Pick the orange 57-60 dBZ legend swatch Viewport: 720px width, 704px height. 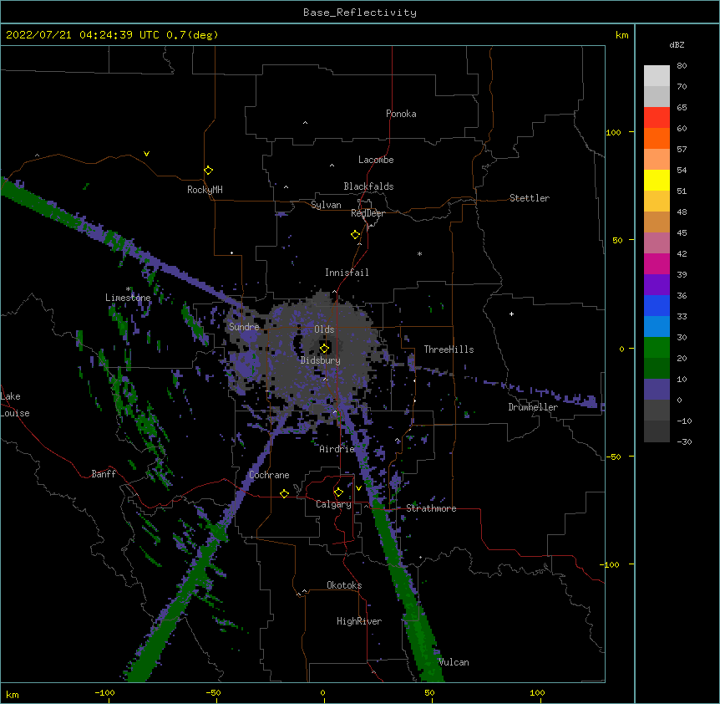tap(657, 139)
